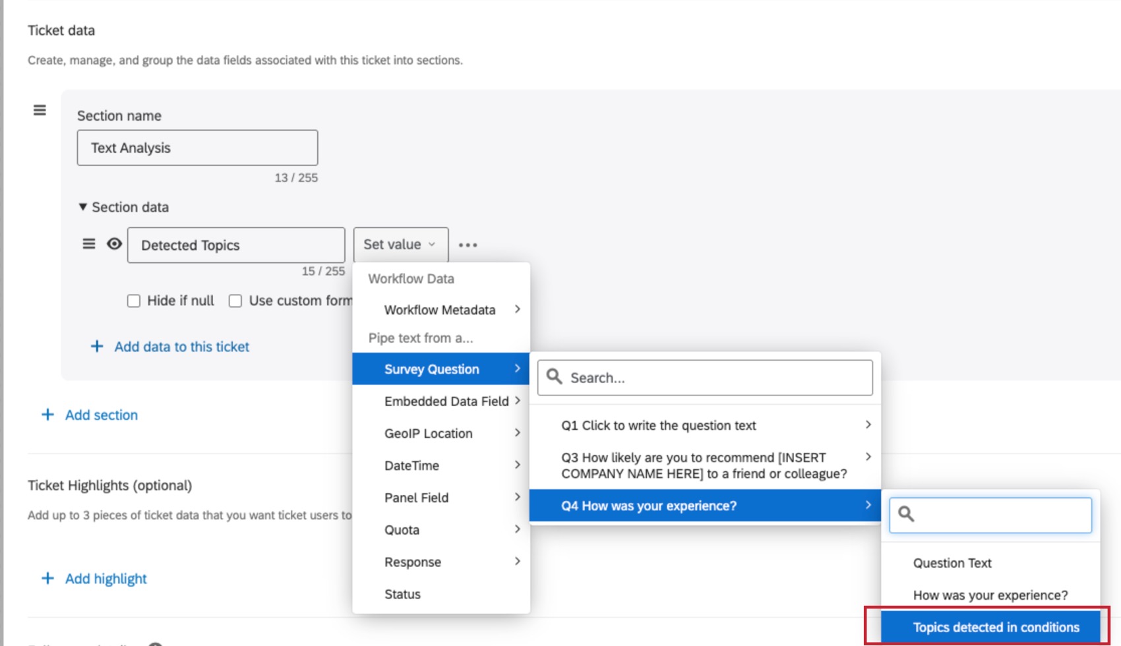Screen dimensions: 1121x646
Task: Select the Q3 How likely to recommend question
Action: click(705, 465)
